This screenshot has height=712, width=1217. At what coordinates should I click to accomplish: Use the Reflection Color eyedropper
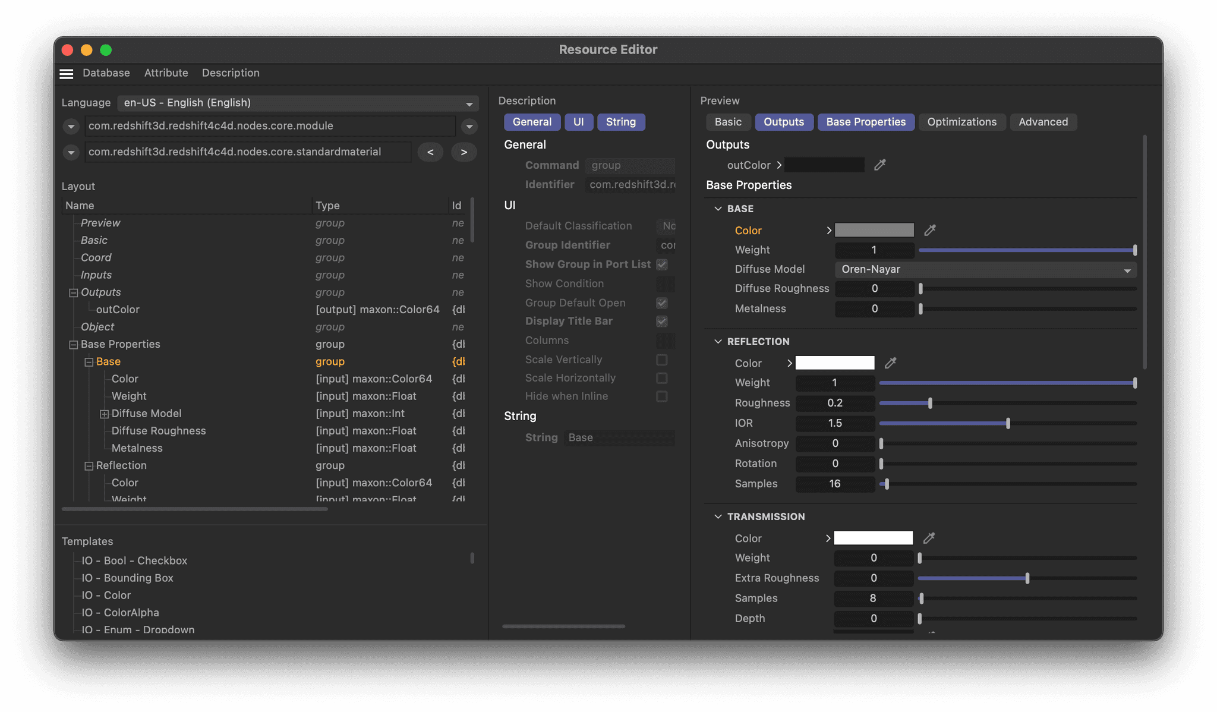tap(890, 363)
